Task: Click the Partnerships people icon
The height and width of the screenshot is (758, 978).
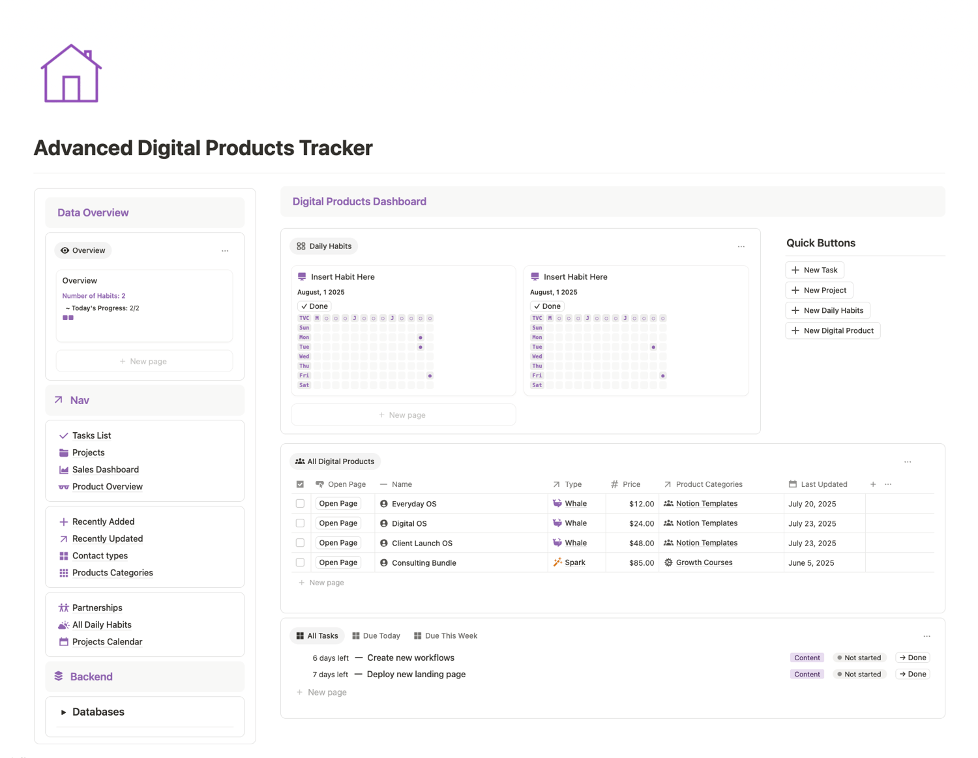Action: 64,608
